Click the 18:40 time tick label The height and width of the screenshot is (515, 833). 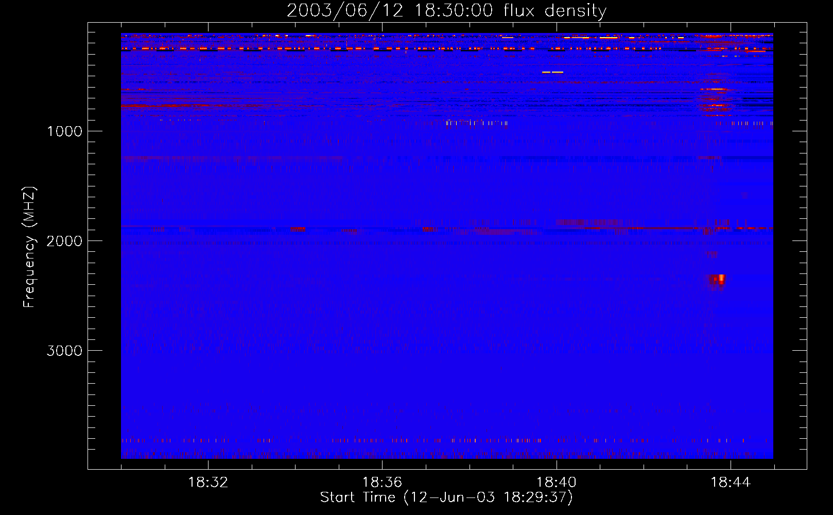557,483
